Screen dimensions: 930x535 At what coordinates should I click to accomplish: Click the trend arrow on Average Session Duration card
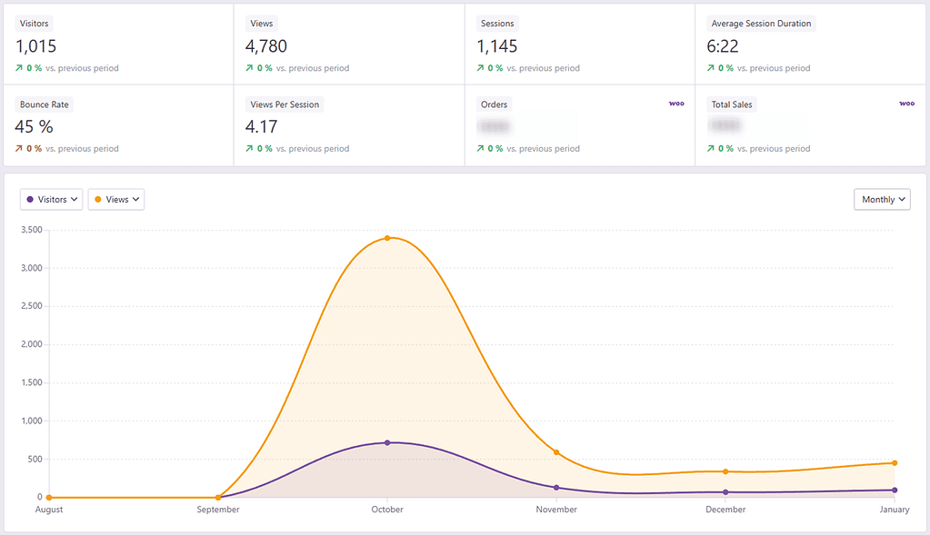click(x=710, y=67)
